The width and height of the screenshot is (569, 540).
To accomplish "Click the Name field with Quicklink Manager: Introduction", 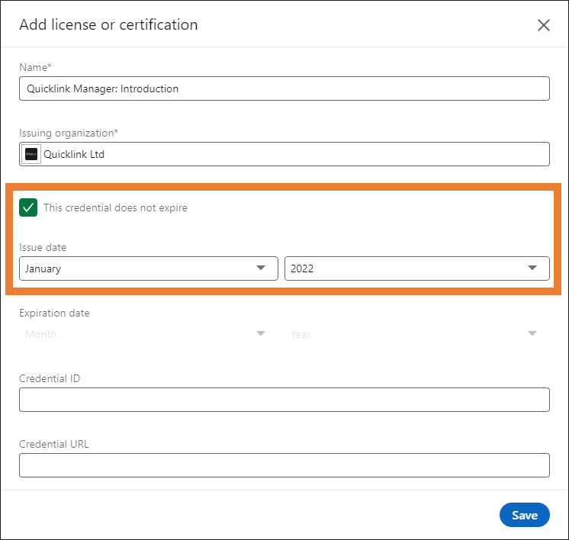I will [x=284, y=88].
